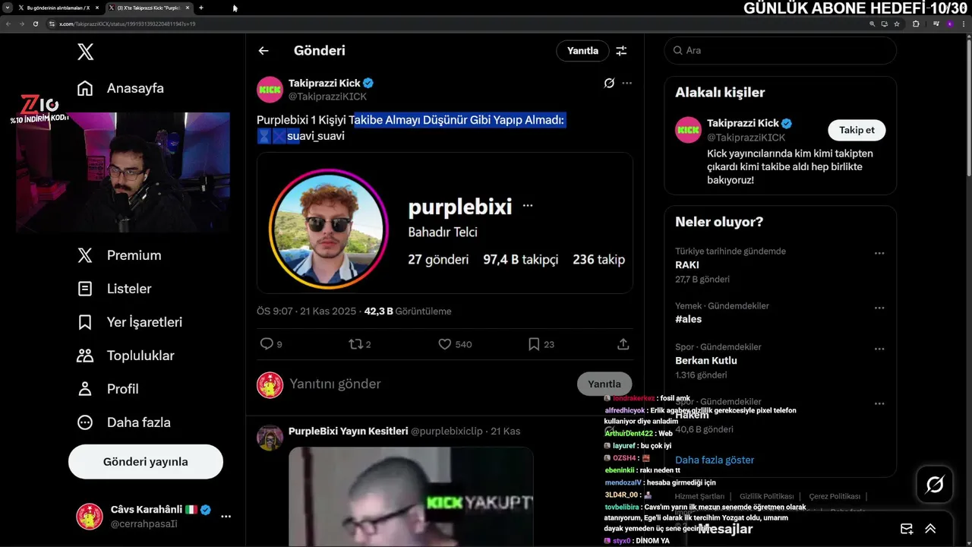Screen dimensions: 972x547
Task: Open Takipazzi Kick in Alakalı kişiler
Action: coord(743,123)
